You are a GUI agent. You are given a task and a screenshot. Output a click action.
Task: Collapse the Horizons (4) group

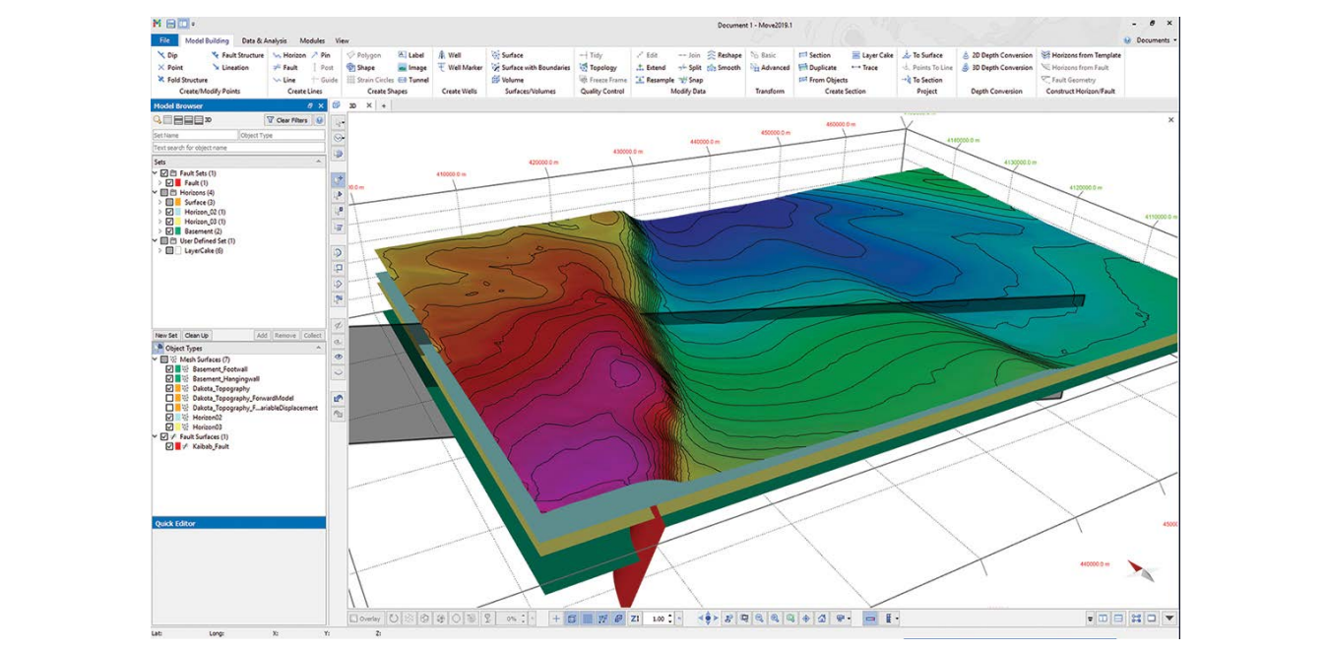(x=155, y=193)
